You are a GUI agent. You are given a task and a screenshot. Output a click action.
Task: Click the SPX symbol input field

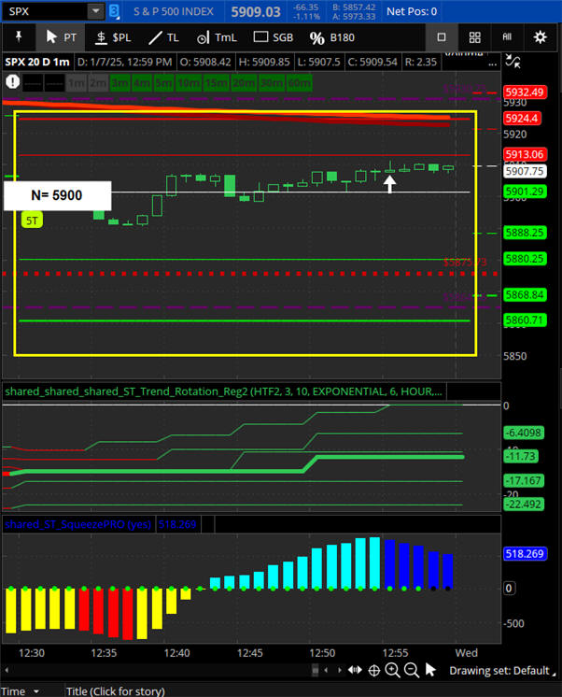[45, 11]
